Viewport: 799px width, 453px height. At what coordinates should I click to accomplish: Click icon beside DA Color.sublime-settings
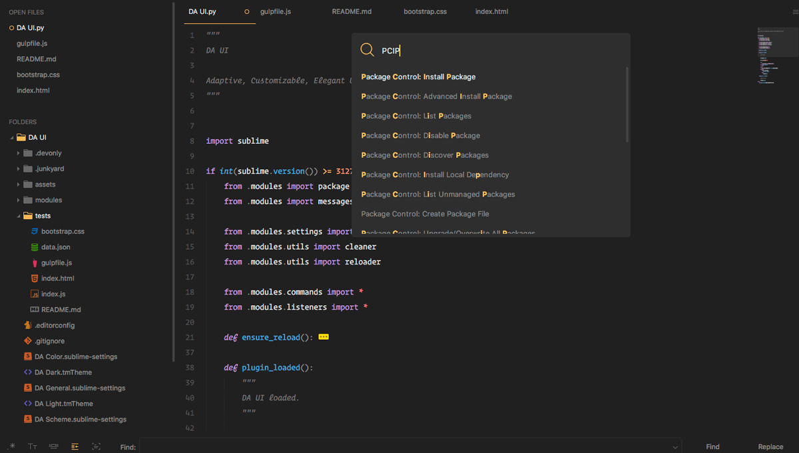pos(28,356)
